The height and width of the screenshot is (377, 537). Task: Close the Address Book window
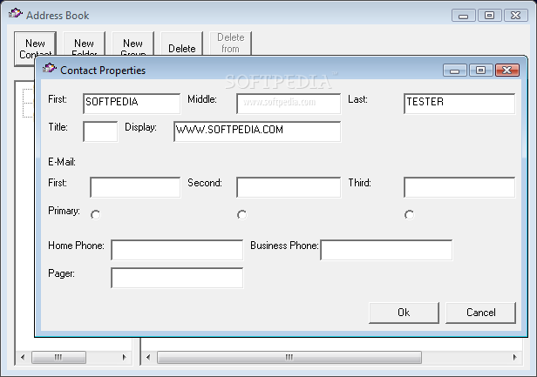coord(516,16)
